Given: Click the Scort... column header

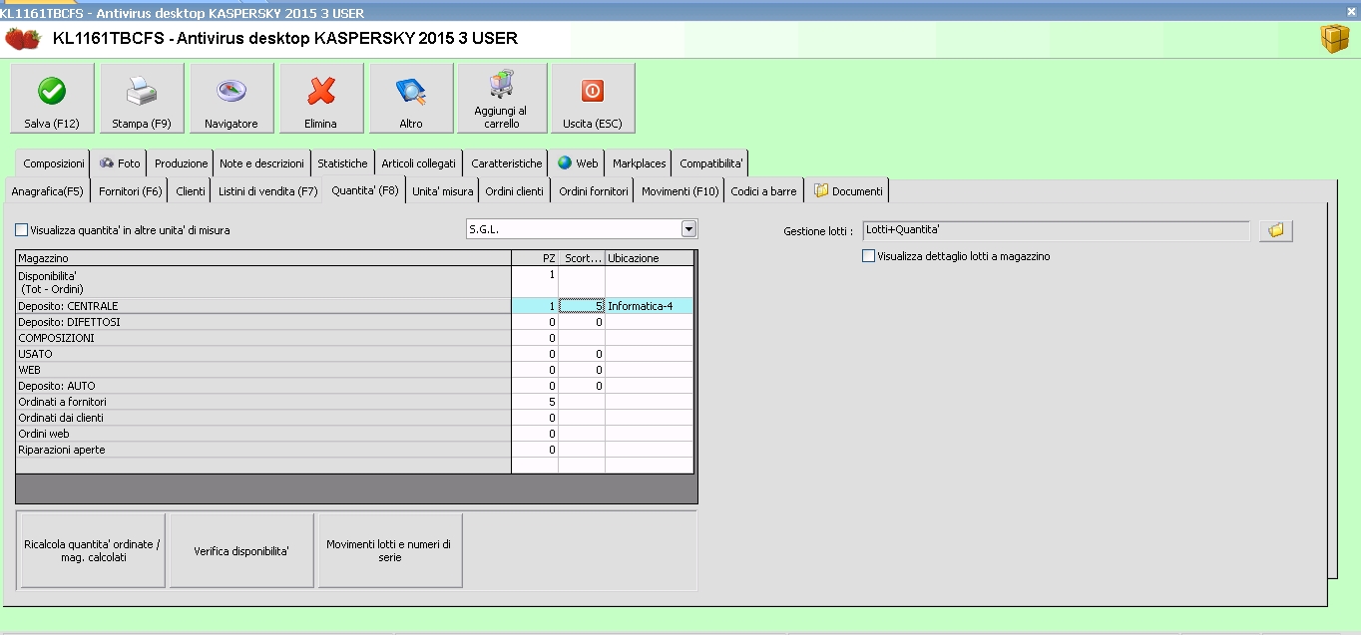Looking at the screenshot, I should tap(582, 258).
